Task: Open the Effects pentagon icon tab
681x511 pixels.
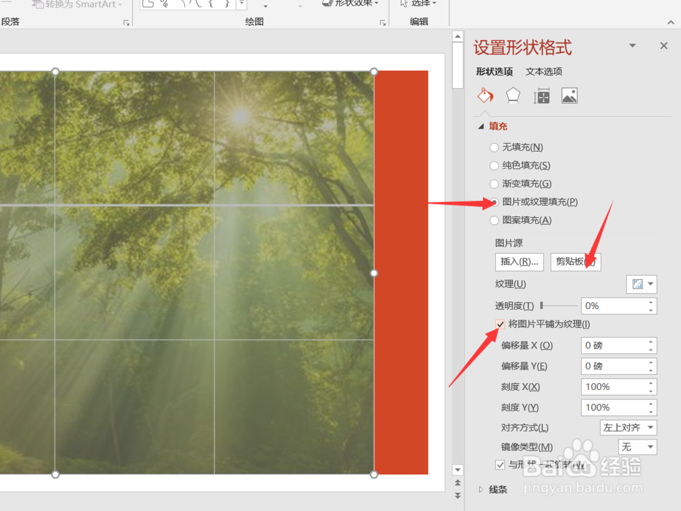Action: [513, 95]
